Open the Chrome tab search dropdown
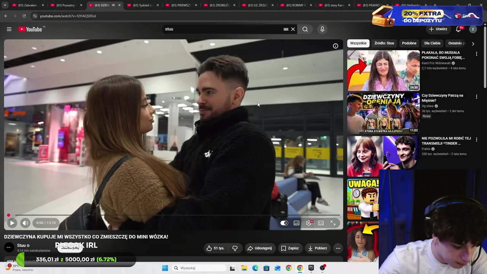 [5, 5]
